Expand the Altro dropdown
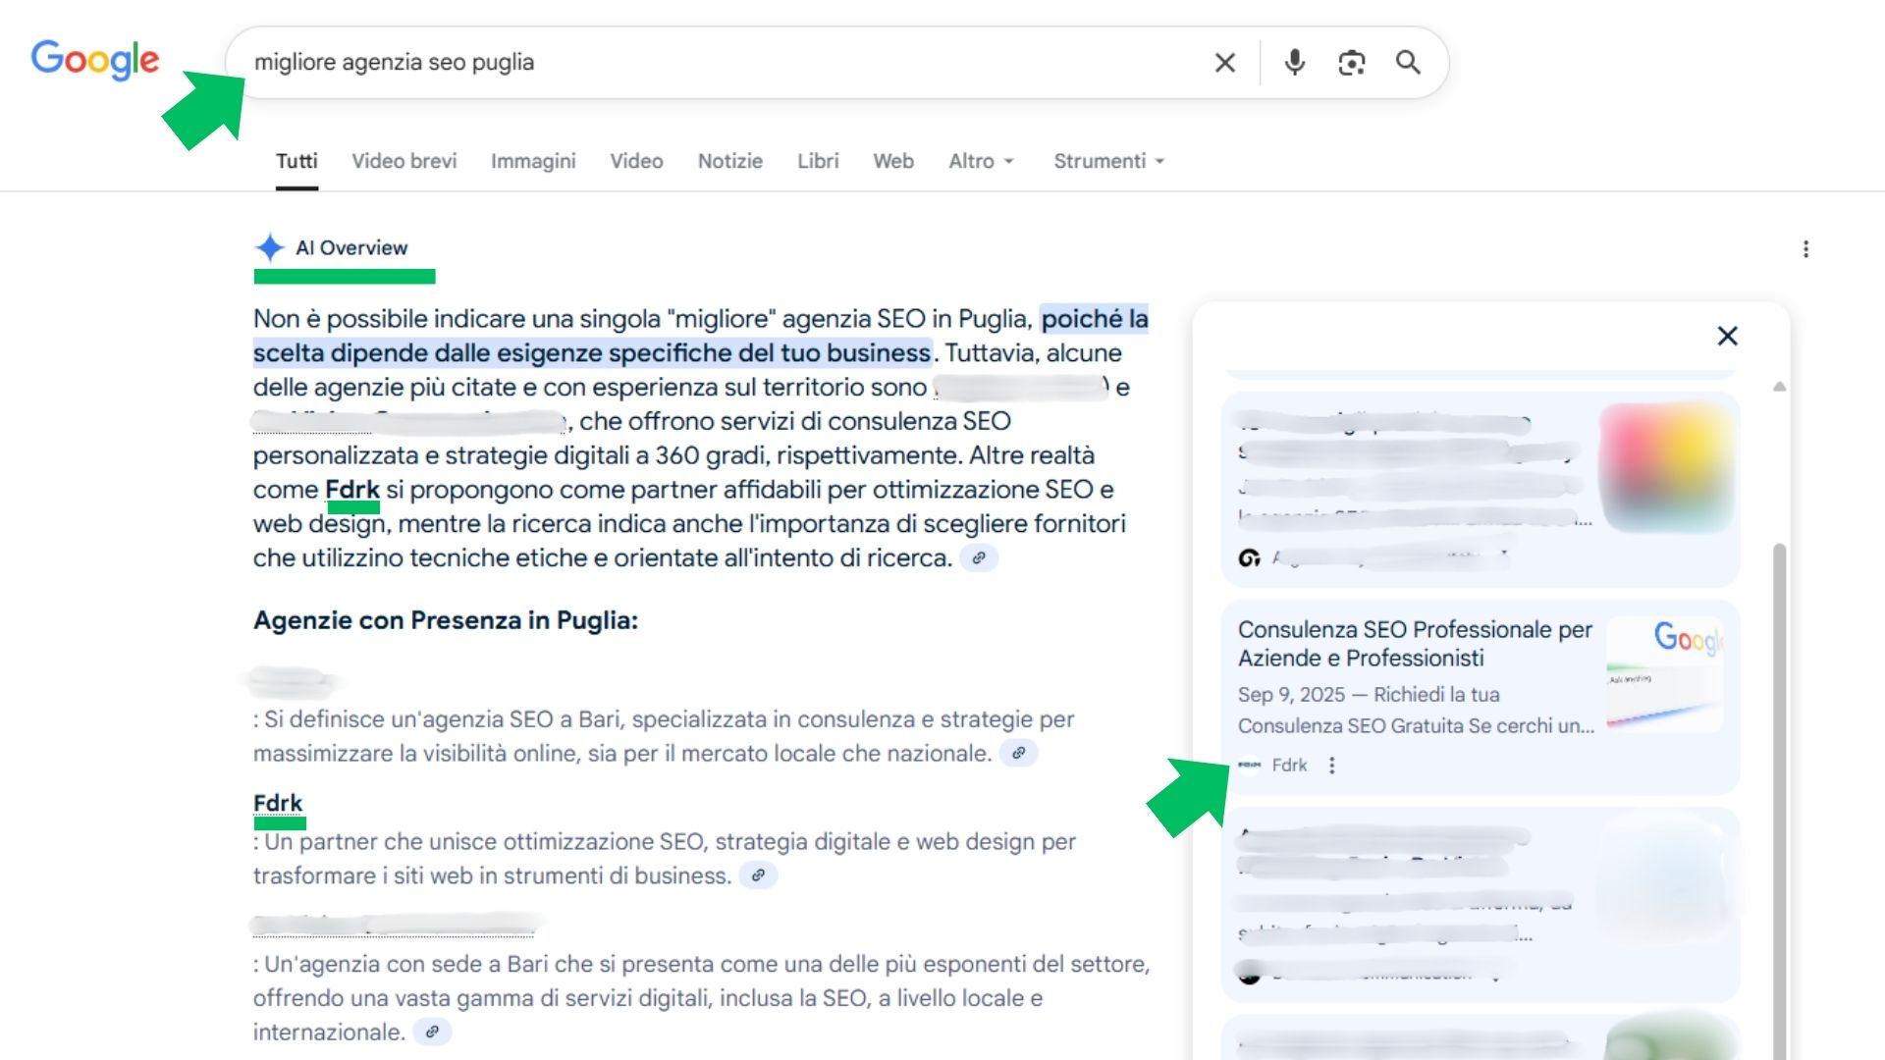1885x1060 pixels. (x=980, y=161)
